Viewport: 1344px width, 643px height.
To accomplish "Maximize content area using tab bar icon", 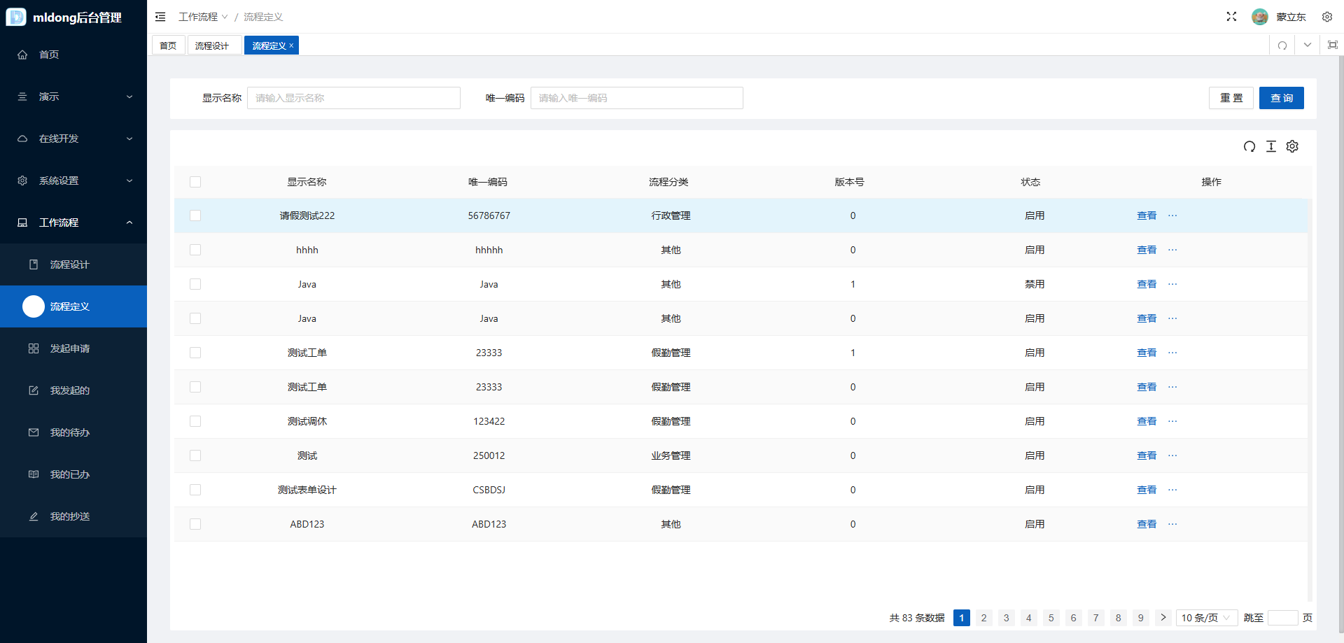I will coord(1332,45).
